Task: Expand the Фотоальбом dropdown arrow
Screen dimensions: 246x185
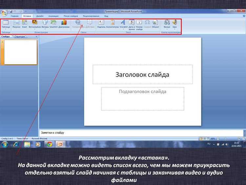Action: (x=35, y=29)
